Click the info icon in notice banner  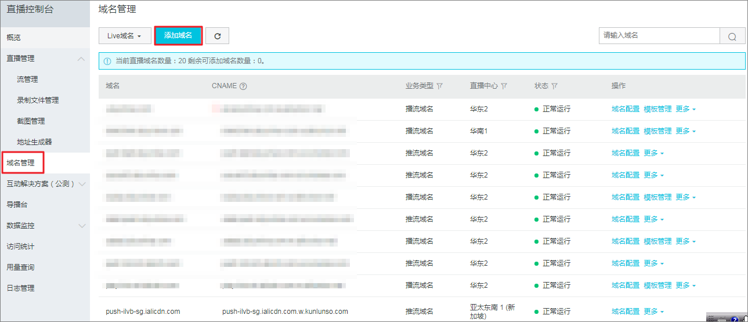(x=107, y=61)
